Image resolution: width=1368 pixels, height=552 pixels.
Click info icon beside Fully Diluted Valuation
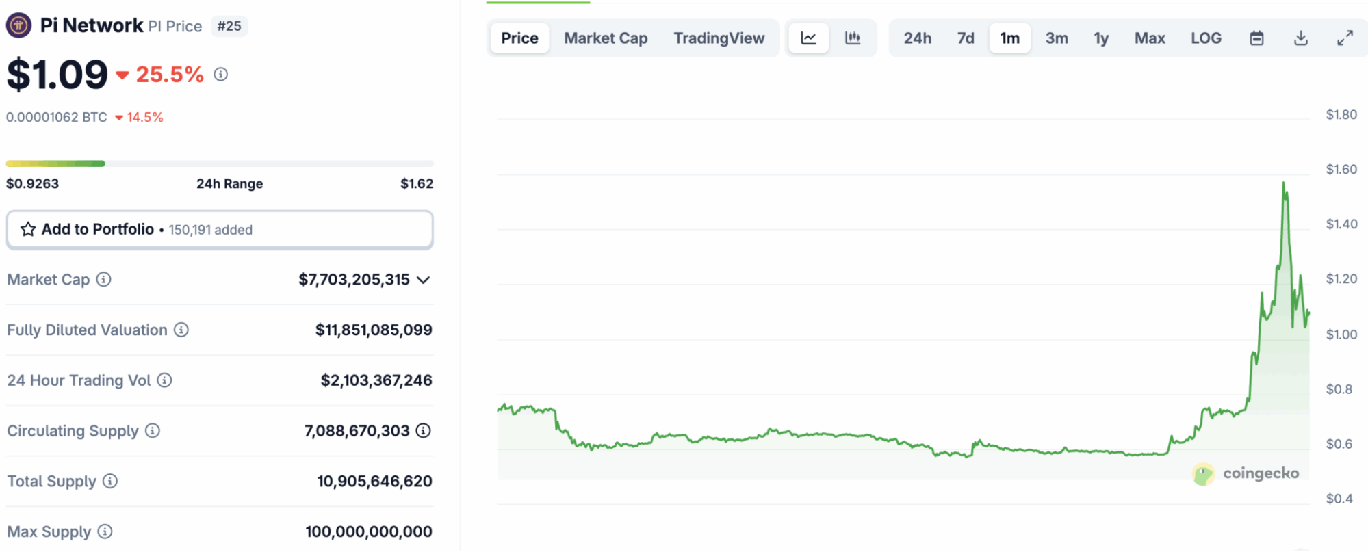point(181,330)
